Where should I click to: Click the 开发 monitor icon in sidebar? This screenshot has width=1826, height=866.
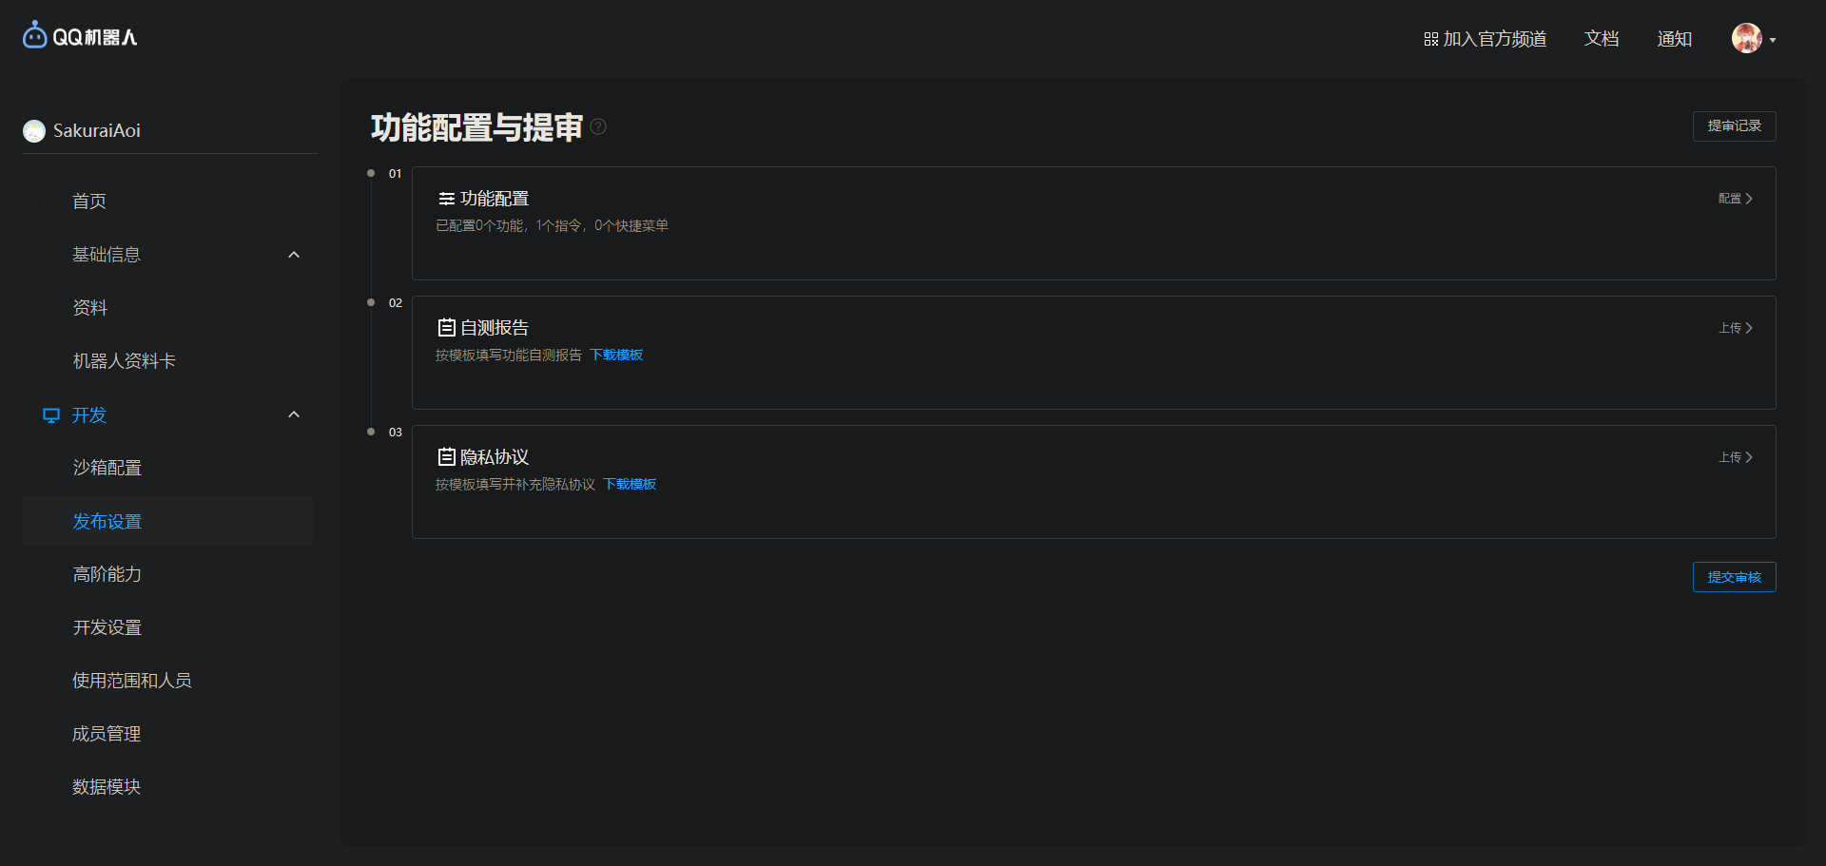click(x=51, y=415)
